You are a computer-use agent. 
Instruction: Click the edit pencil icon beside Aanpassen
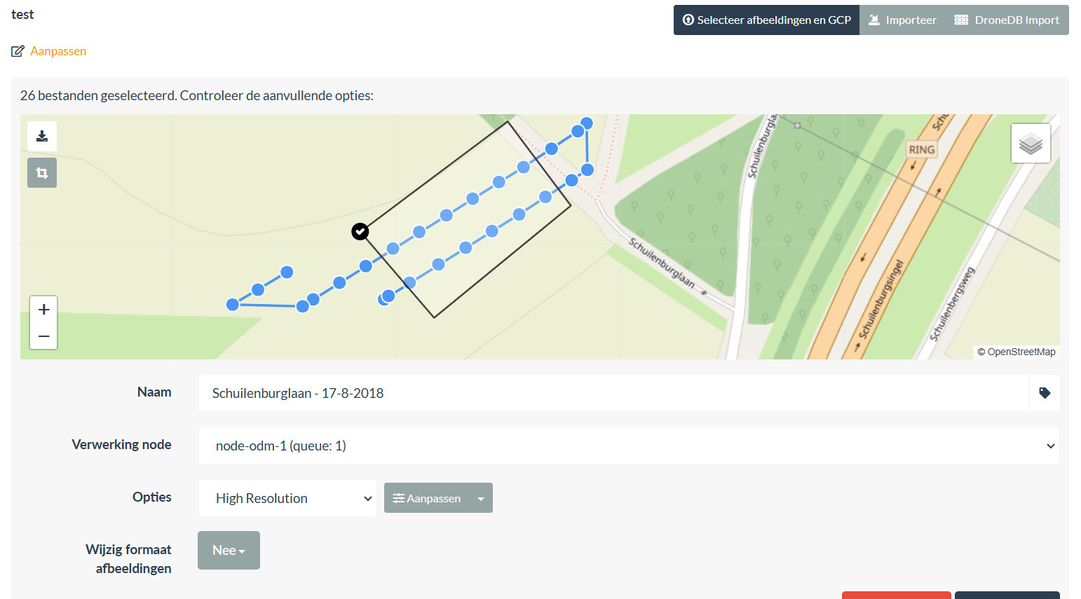17,50
